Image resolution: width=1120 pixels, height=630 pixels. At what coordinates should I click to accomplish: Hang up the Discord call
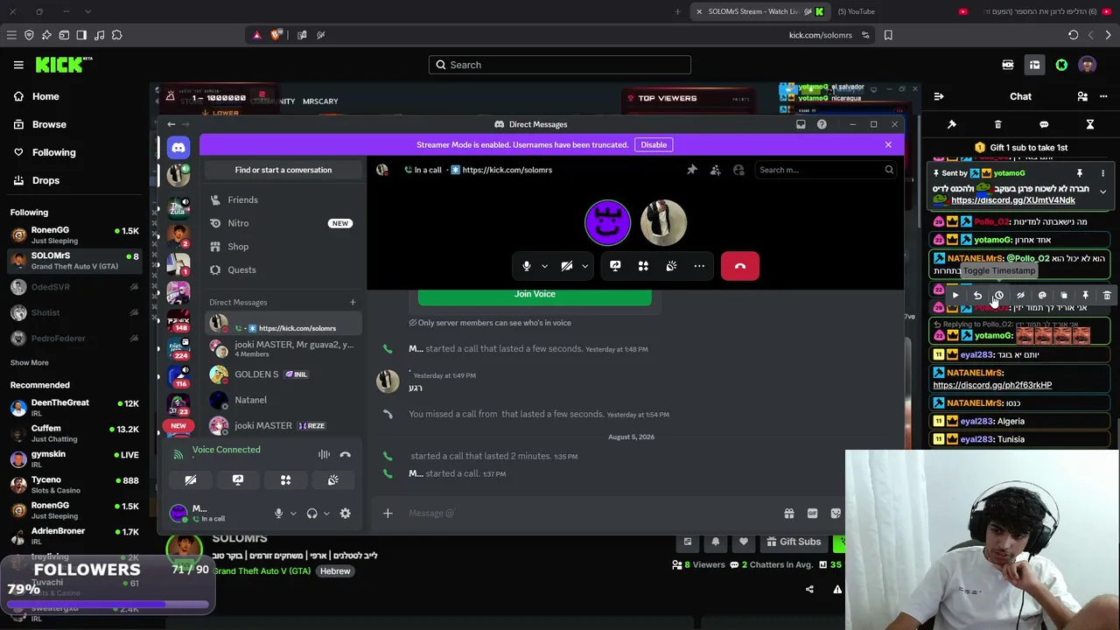pyautogui.click(x=740, y=266)
